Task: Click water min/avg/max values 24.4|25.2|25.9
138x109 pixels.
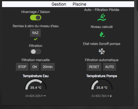Action: pos(34,96)
